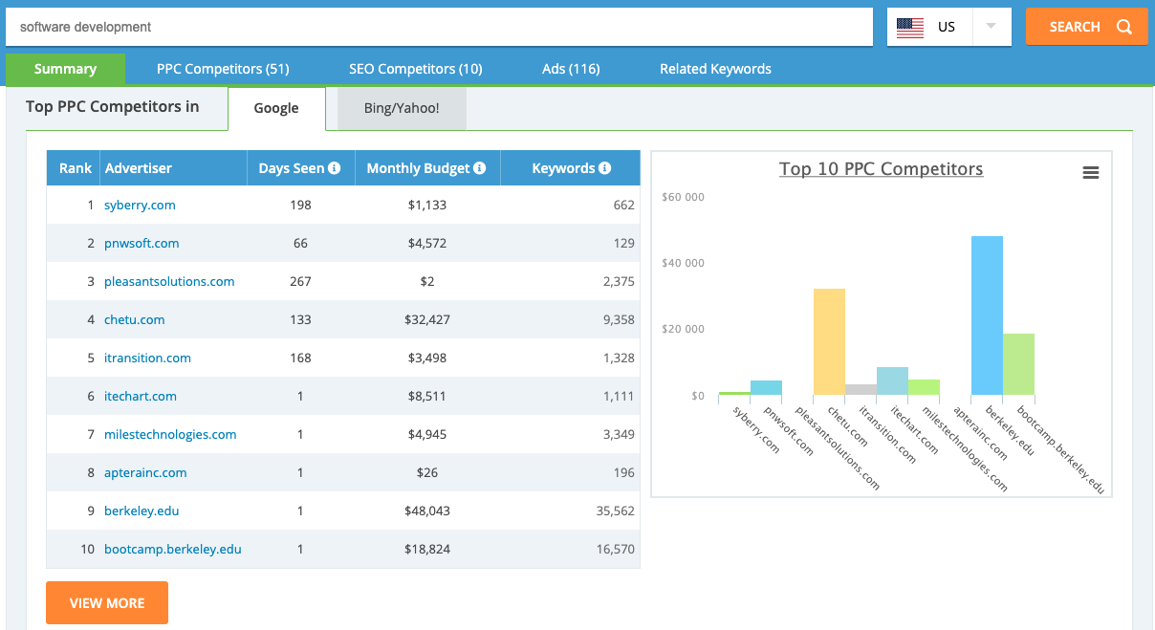Click the 198 days seen cell
Viewport: 1155px width, 630px height.
300,205
